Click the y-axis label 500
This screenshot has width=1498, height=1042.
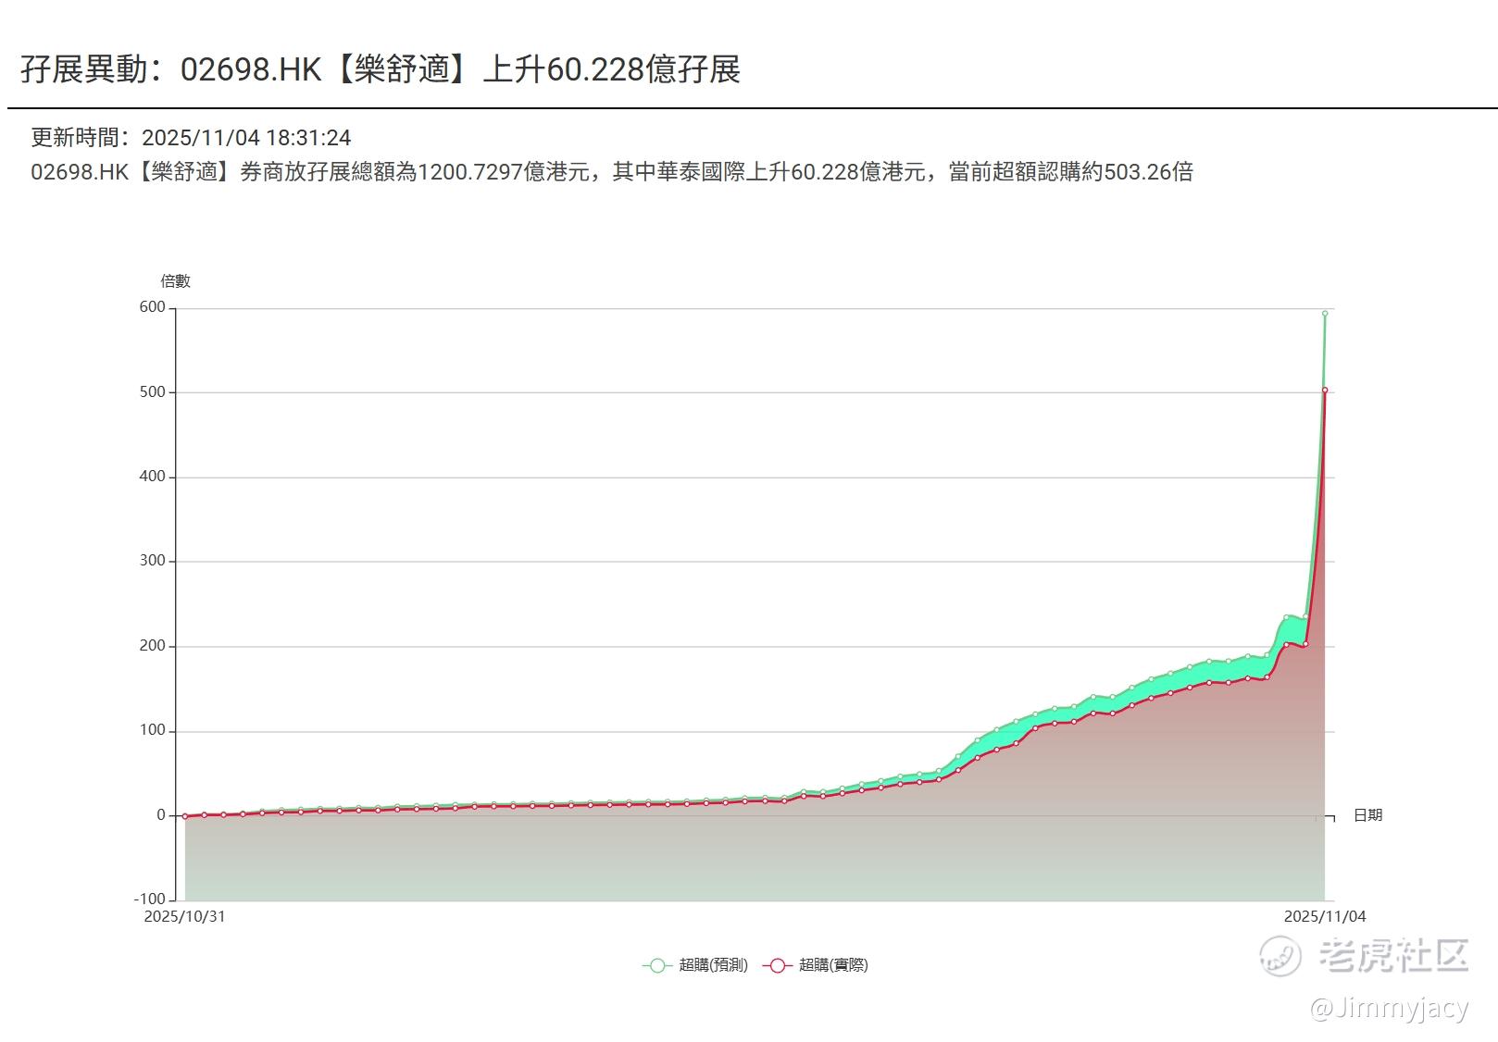(153, 391)
